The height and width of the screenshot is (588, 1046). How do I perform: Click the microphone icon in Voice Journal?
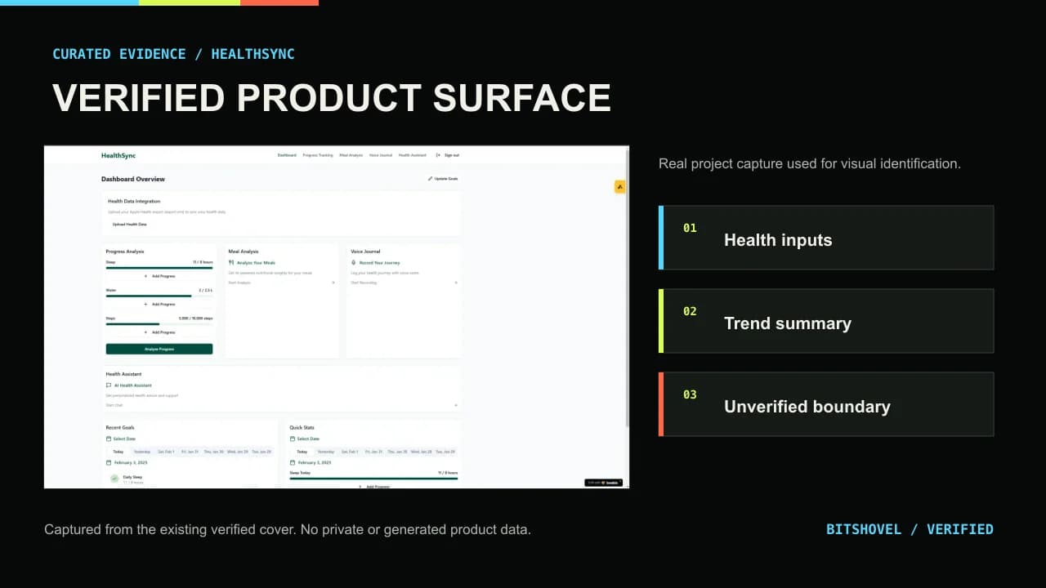coord(354,263)
